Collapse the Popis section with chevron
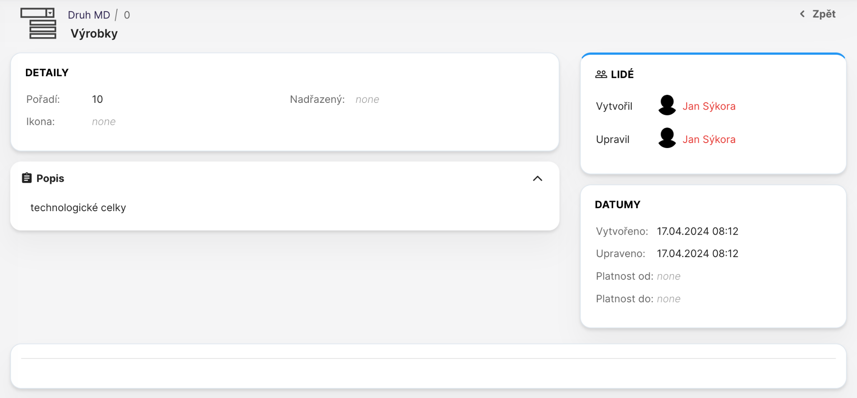Image resolution: width=857 pixels, height=398 pixels. coord(537,179)
